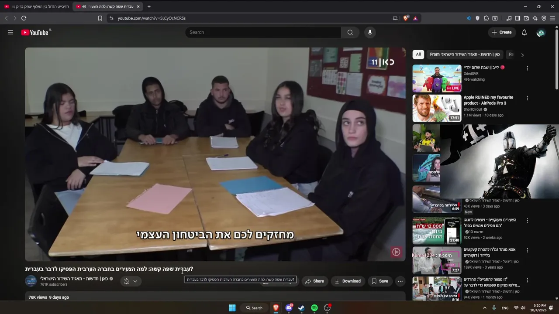This screenshot has width=559, height=314.
Task: Open the account avatar menu
Action: [541, 33]
